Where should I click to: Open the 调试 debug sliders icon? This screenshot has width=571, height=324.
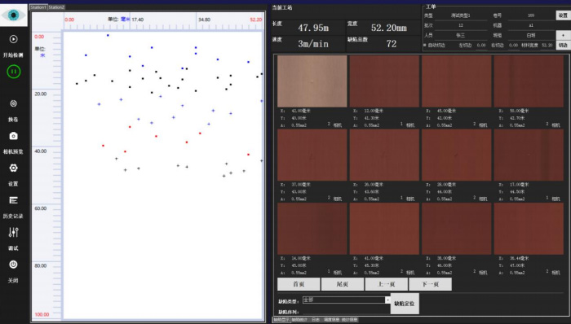point(14,232)
